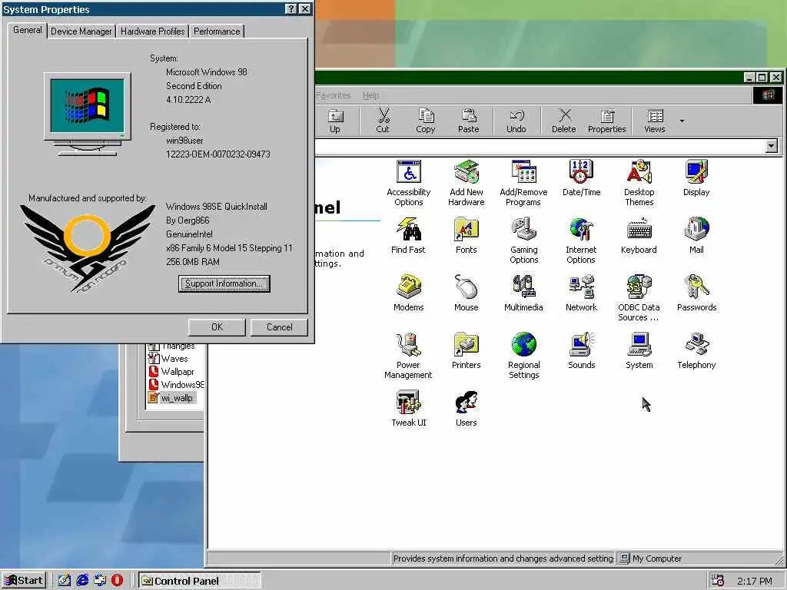Click the clock showing 2:17 PM
Image resolution: width=787 pixels, height=590 pixels.
(x=755, y=581)
